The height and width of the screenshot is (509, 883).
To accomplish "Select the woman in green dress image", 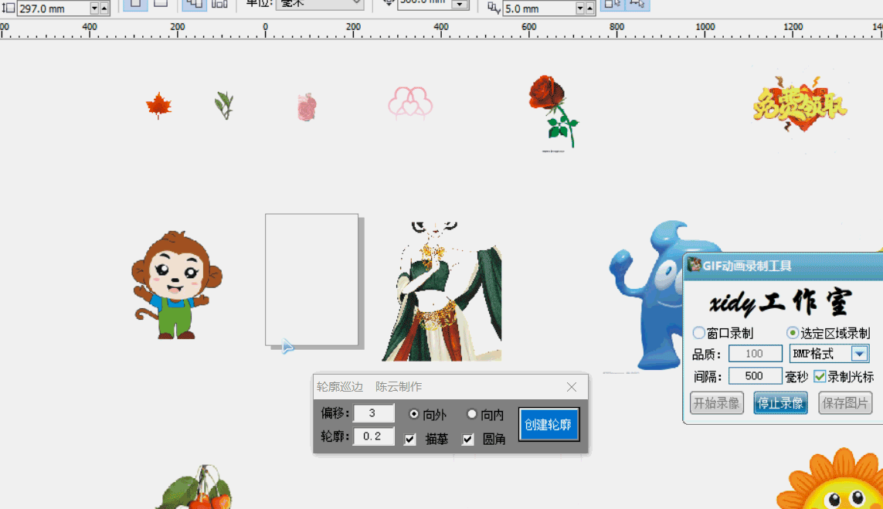I will [x=442, y=291].
